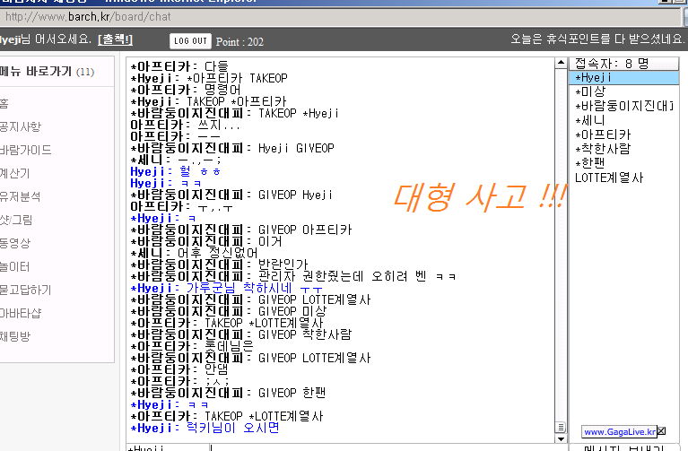
Task: Select *착한사람 in the user list
Action: [602, 149]
